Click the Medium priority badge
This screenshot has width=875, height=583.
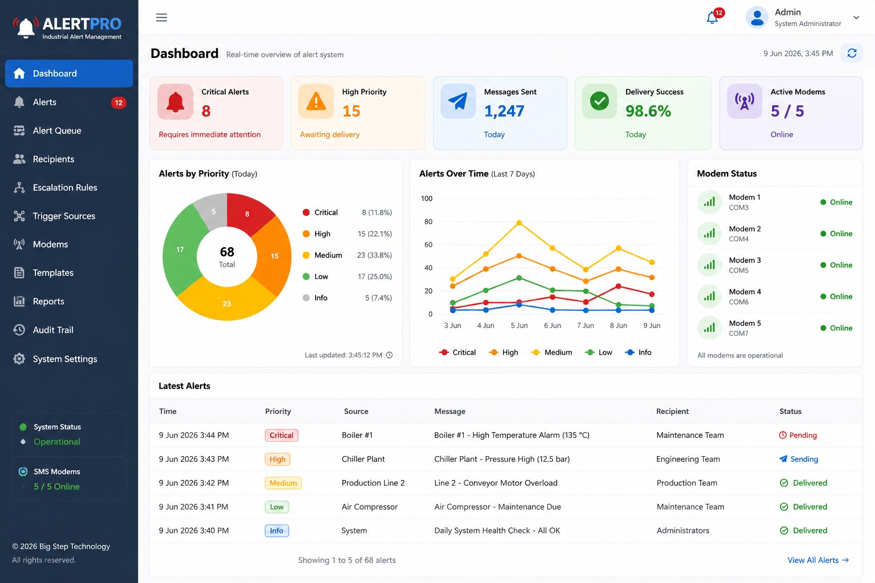click(x=283, y=483)
